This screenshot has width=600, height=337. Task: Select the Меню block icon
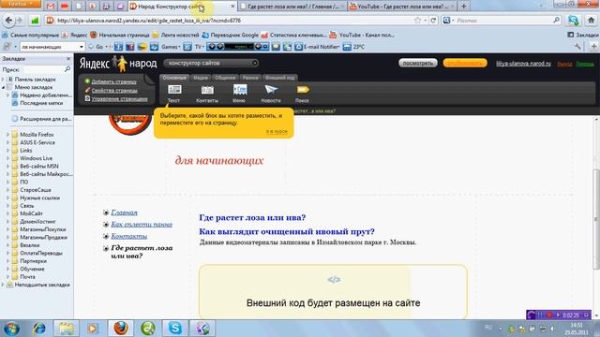(240, 90)
